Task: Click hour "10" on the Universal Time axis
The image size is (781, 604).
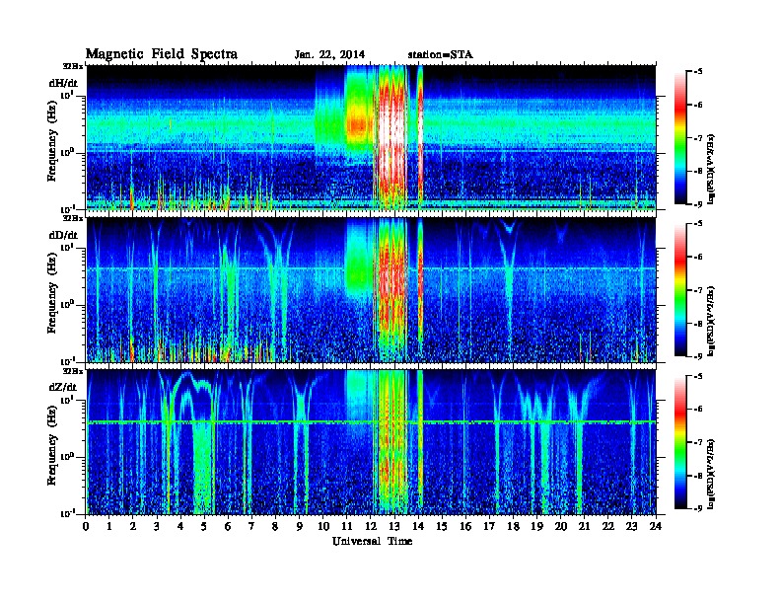Action: point(323,526)
